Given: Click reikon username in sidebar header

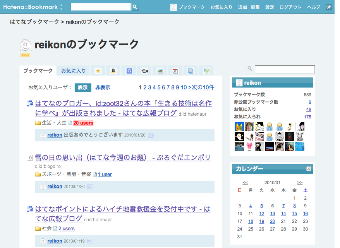Looking at the screenshot, I should click(x=252, y=83).
